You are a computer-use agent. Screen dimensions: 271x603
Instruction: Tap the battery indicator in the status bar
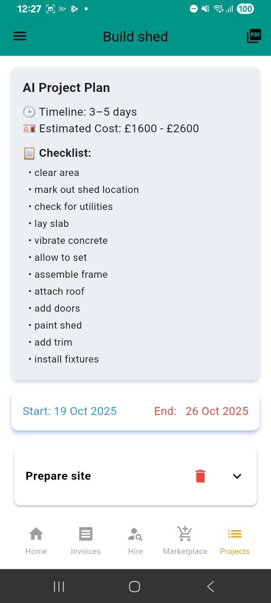245,9
